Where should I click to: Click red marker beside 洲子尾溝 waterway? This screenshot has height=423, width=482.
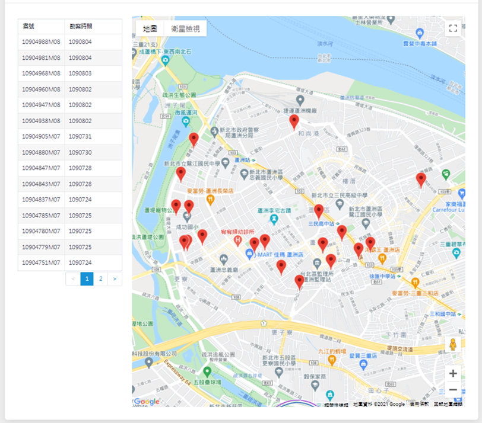(x=194, y=140)
